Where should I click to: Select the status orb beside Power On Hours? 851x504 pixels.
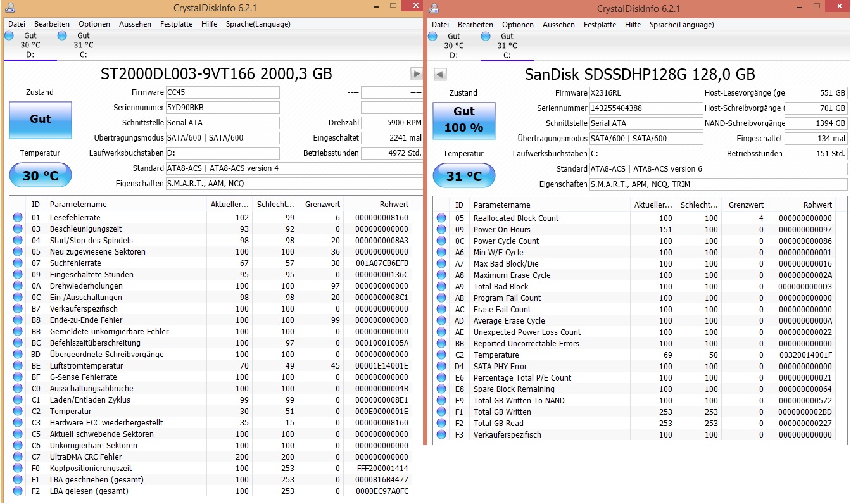click(441, 230)
